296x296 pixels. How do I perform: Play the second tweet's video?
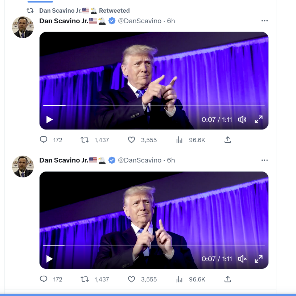[49, 259]
